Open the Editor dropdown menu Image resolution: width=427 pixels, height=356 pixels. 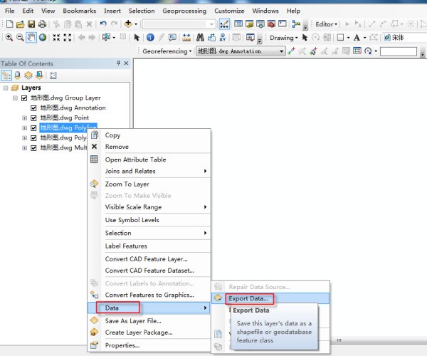pyautogui.click(x=327, y=24)
